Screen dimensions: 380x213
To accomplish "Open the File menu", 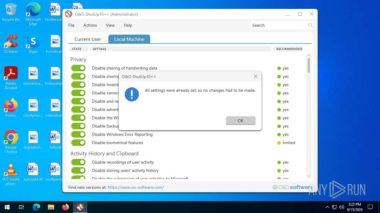I will coord(71,25).
